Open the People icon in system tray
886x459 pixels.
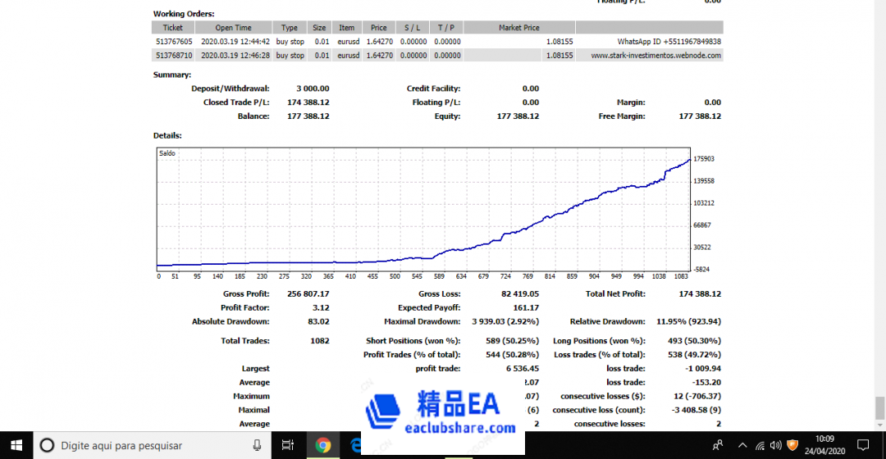click(x=718, y=445)
